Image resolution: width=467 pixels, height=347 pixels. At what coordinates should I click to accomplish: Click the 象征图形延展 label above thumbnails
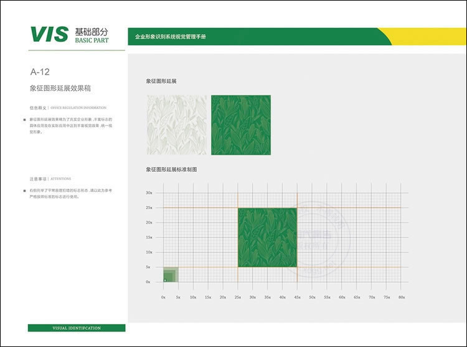[x=161, y=82]
